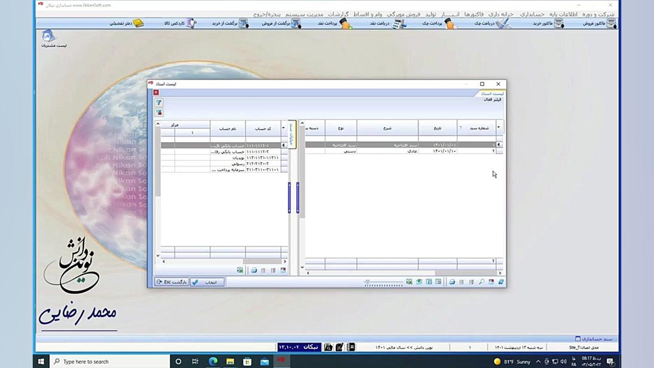Sort by the نام حساب column header

(228, 128)
